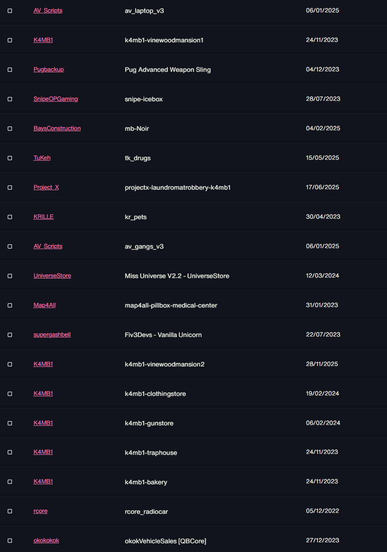Follow the rcore author link
Screen dimensions: 387x552
[40, 511]
